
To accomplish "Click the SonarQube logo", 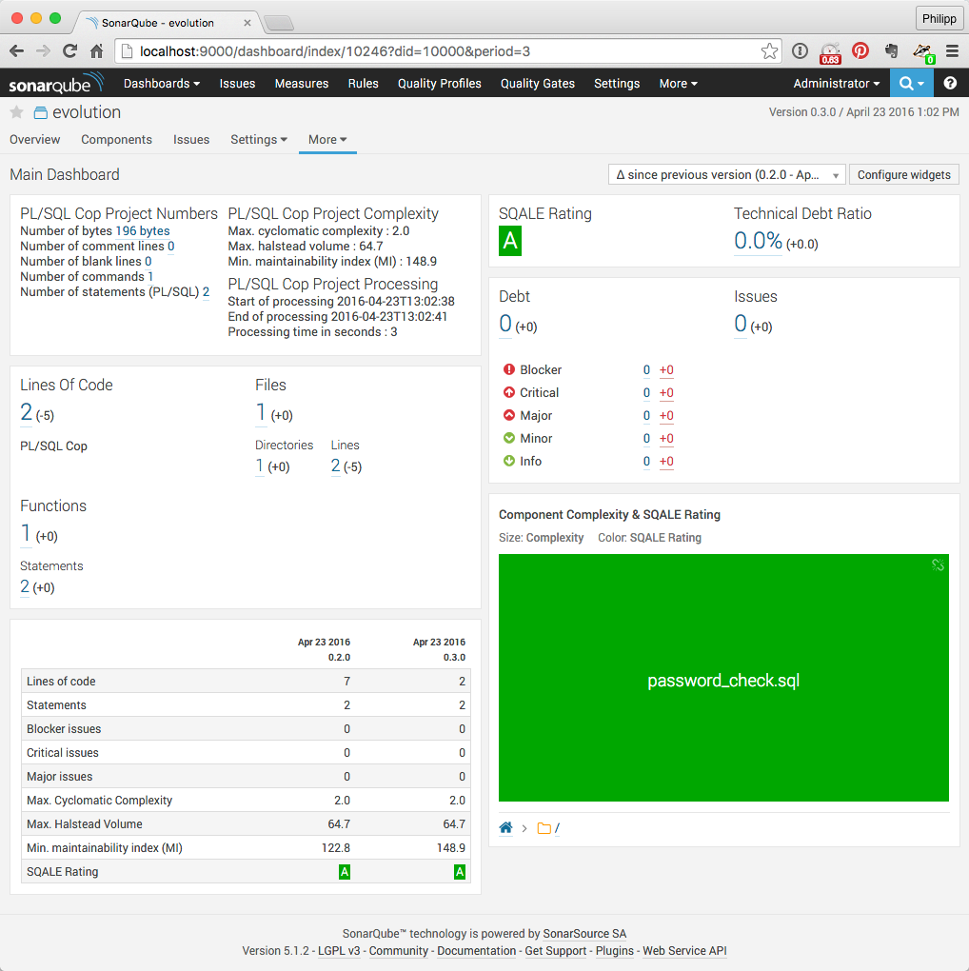I will (x=56, y=83).
